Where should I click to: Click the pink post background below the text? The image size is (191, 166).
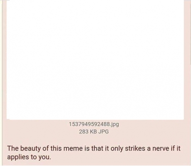[x=95, y=164]
